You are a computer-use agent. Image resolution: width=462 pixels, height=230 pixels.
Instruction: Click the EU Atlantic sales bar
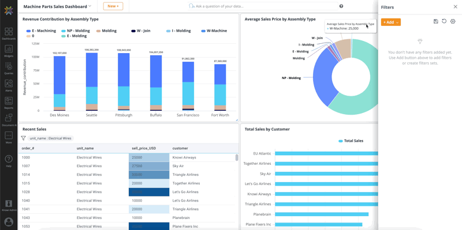coord(326,153)
